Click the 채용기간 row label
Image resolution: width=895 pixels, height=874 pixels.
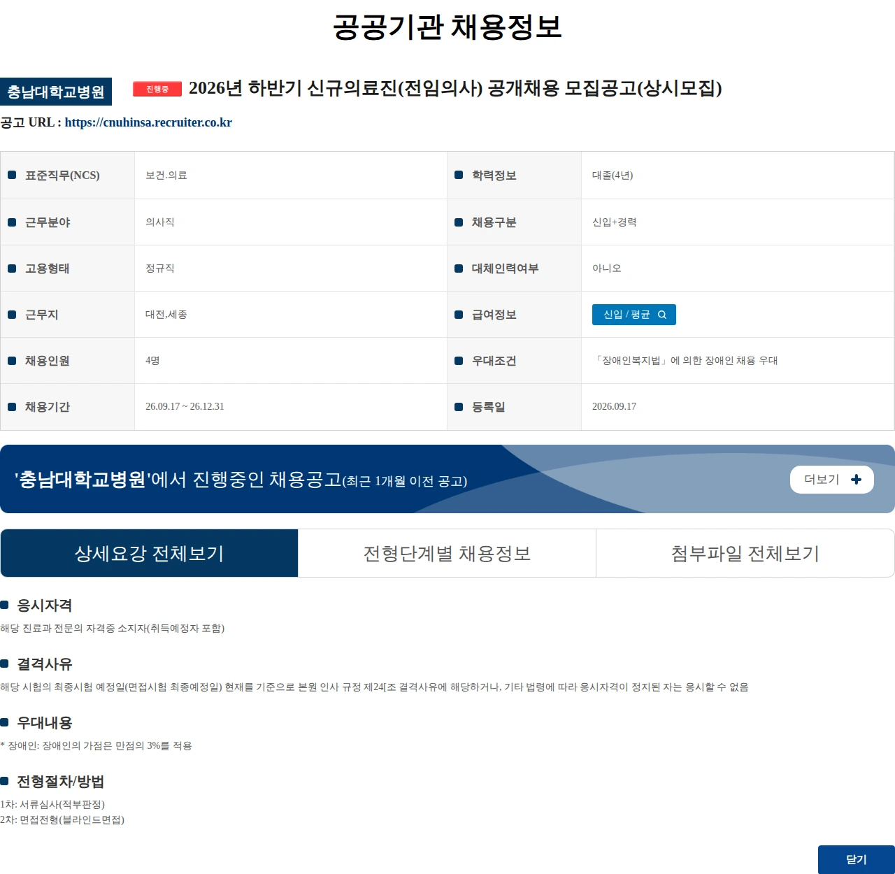(x=48, y=407)
